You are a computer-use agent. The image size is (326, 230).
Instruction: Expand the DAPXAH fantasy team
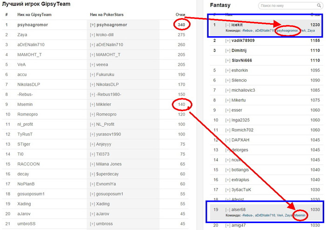tap(228, 140)
